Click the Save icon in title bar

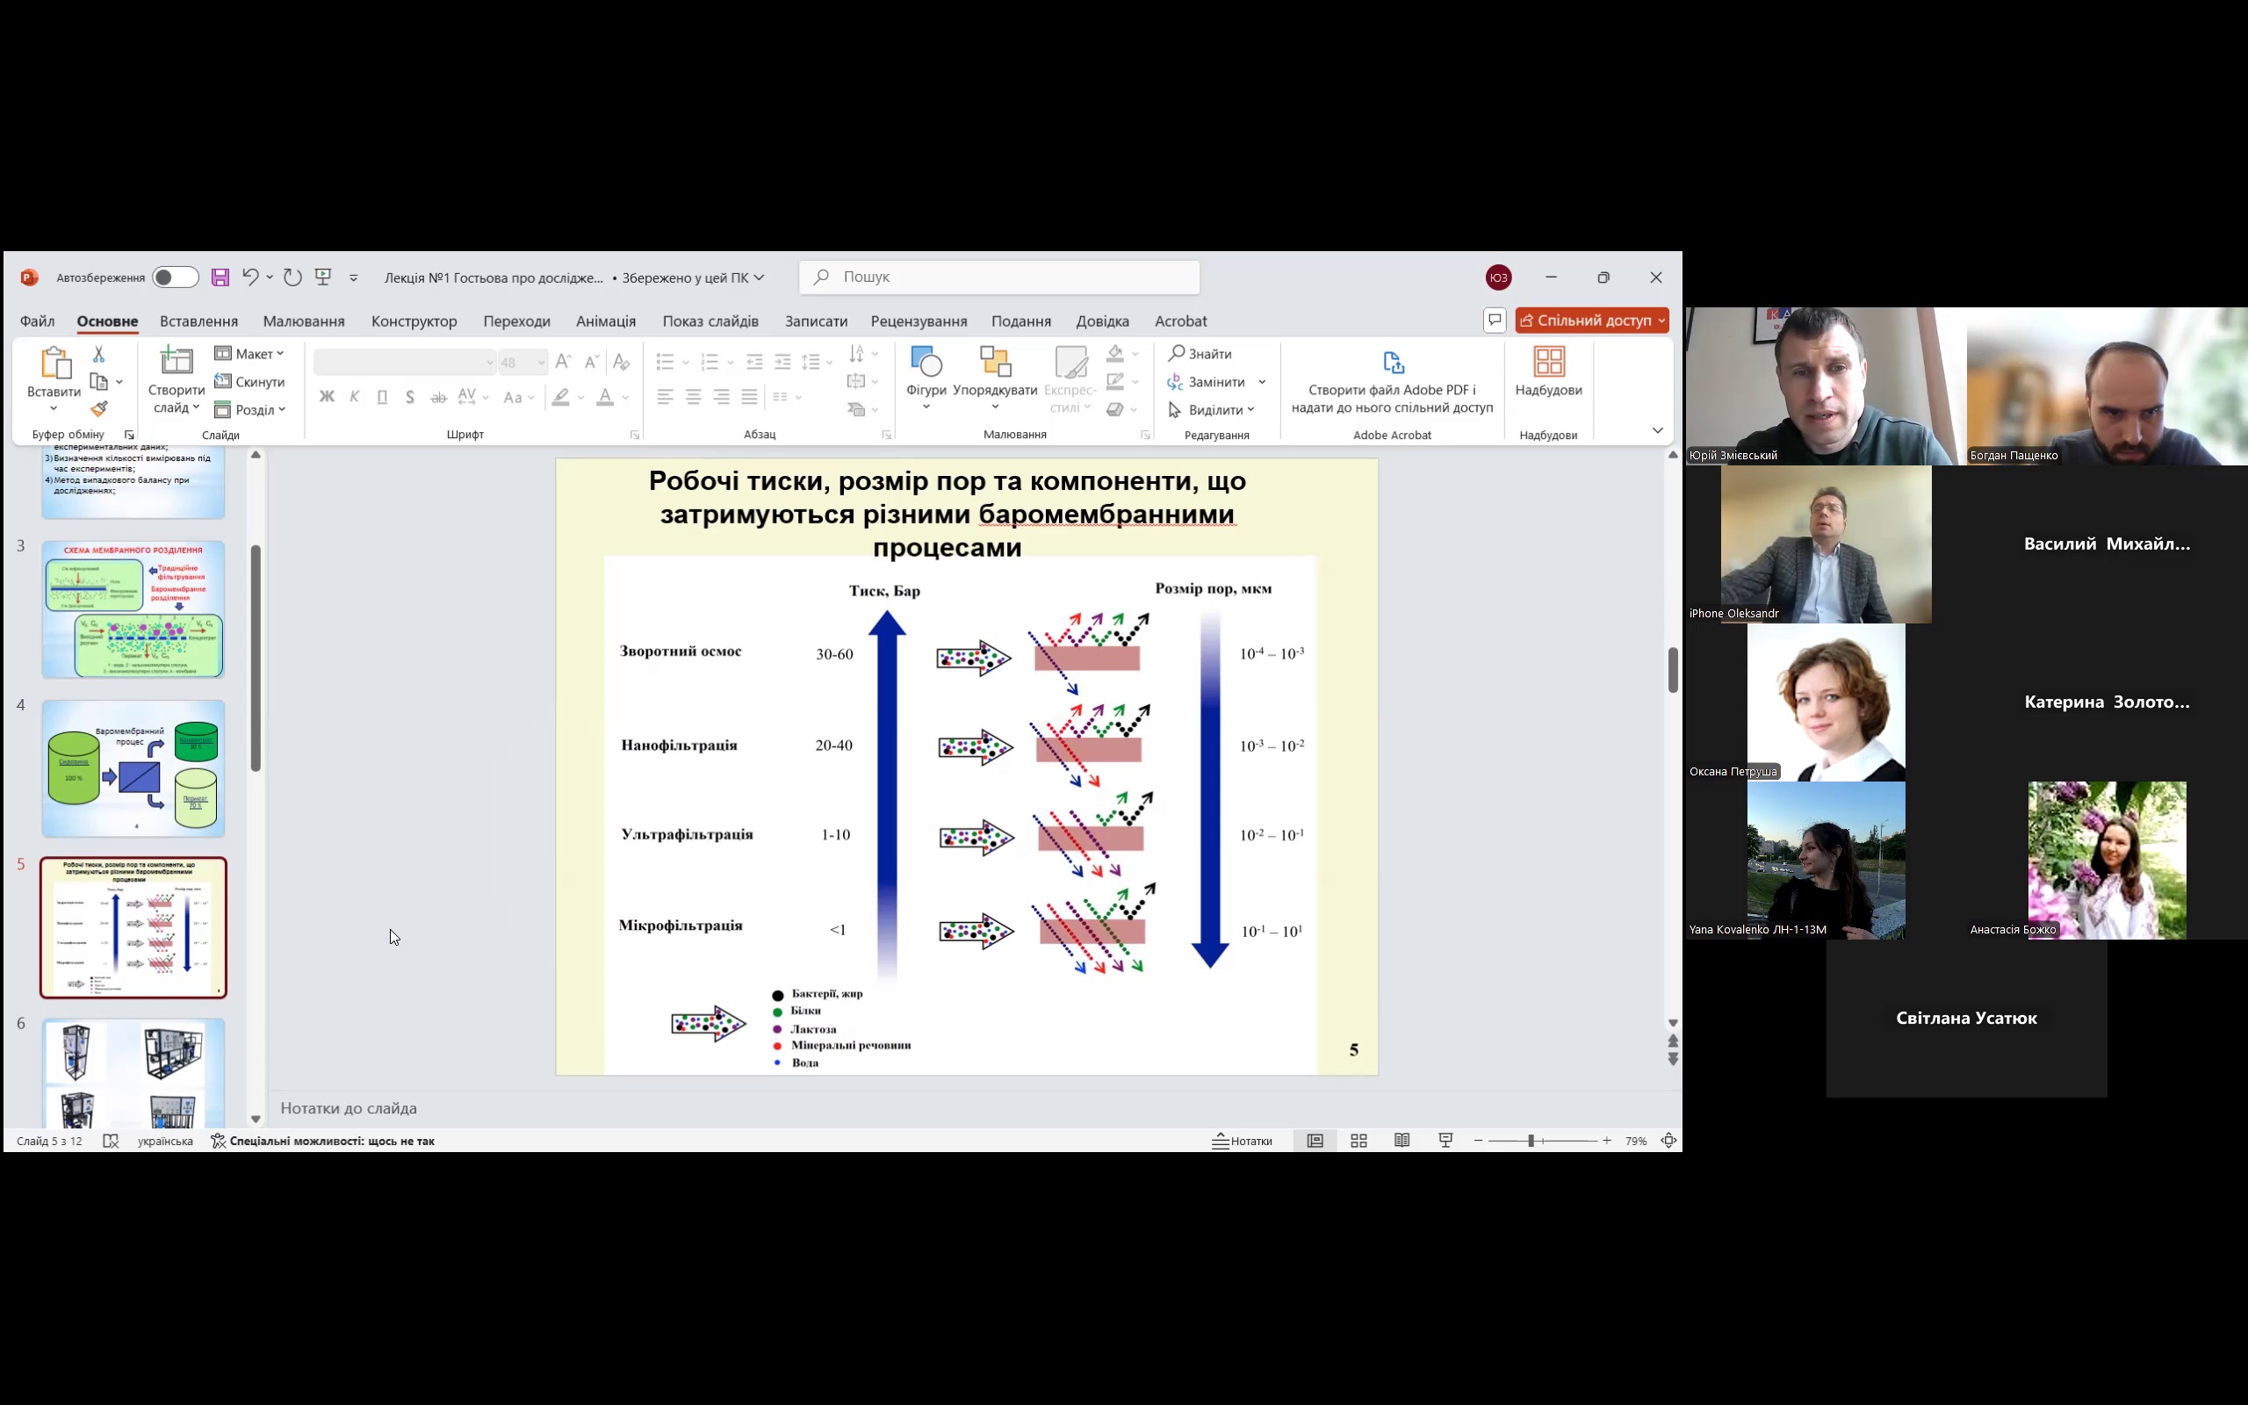(220, 277)
